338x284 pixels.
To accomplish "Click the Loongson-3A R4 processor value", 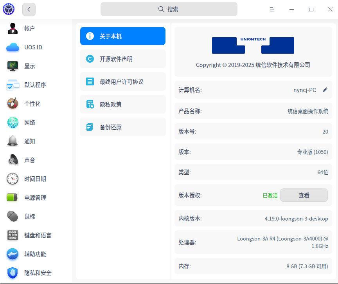I will [282, 242].
